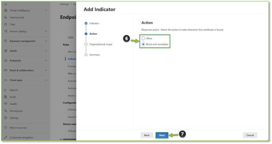Expand the Assets section chevron

(46, 51)
